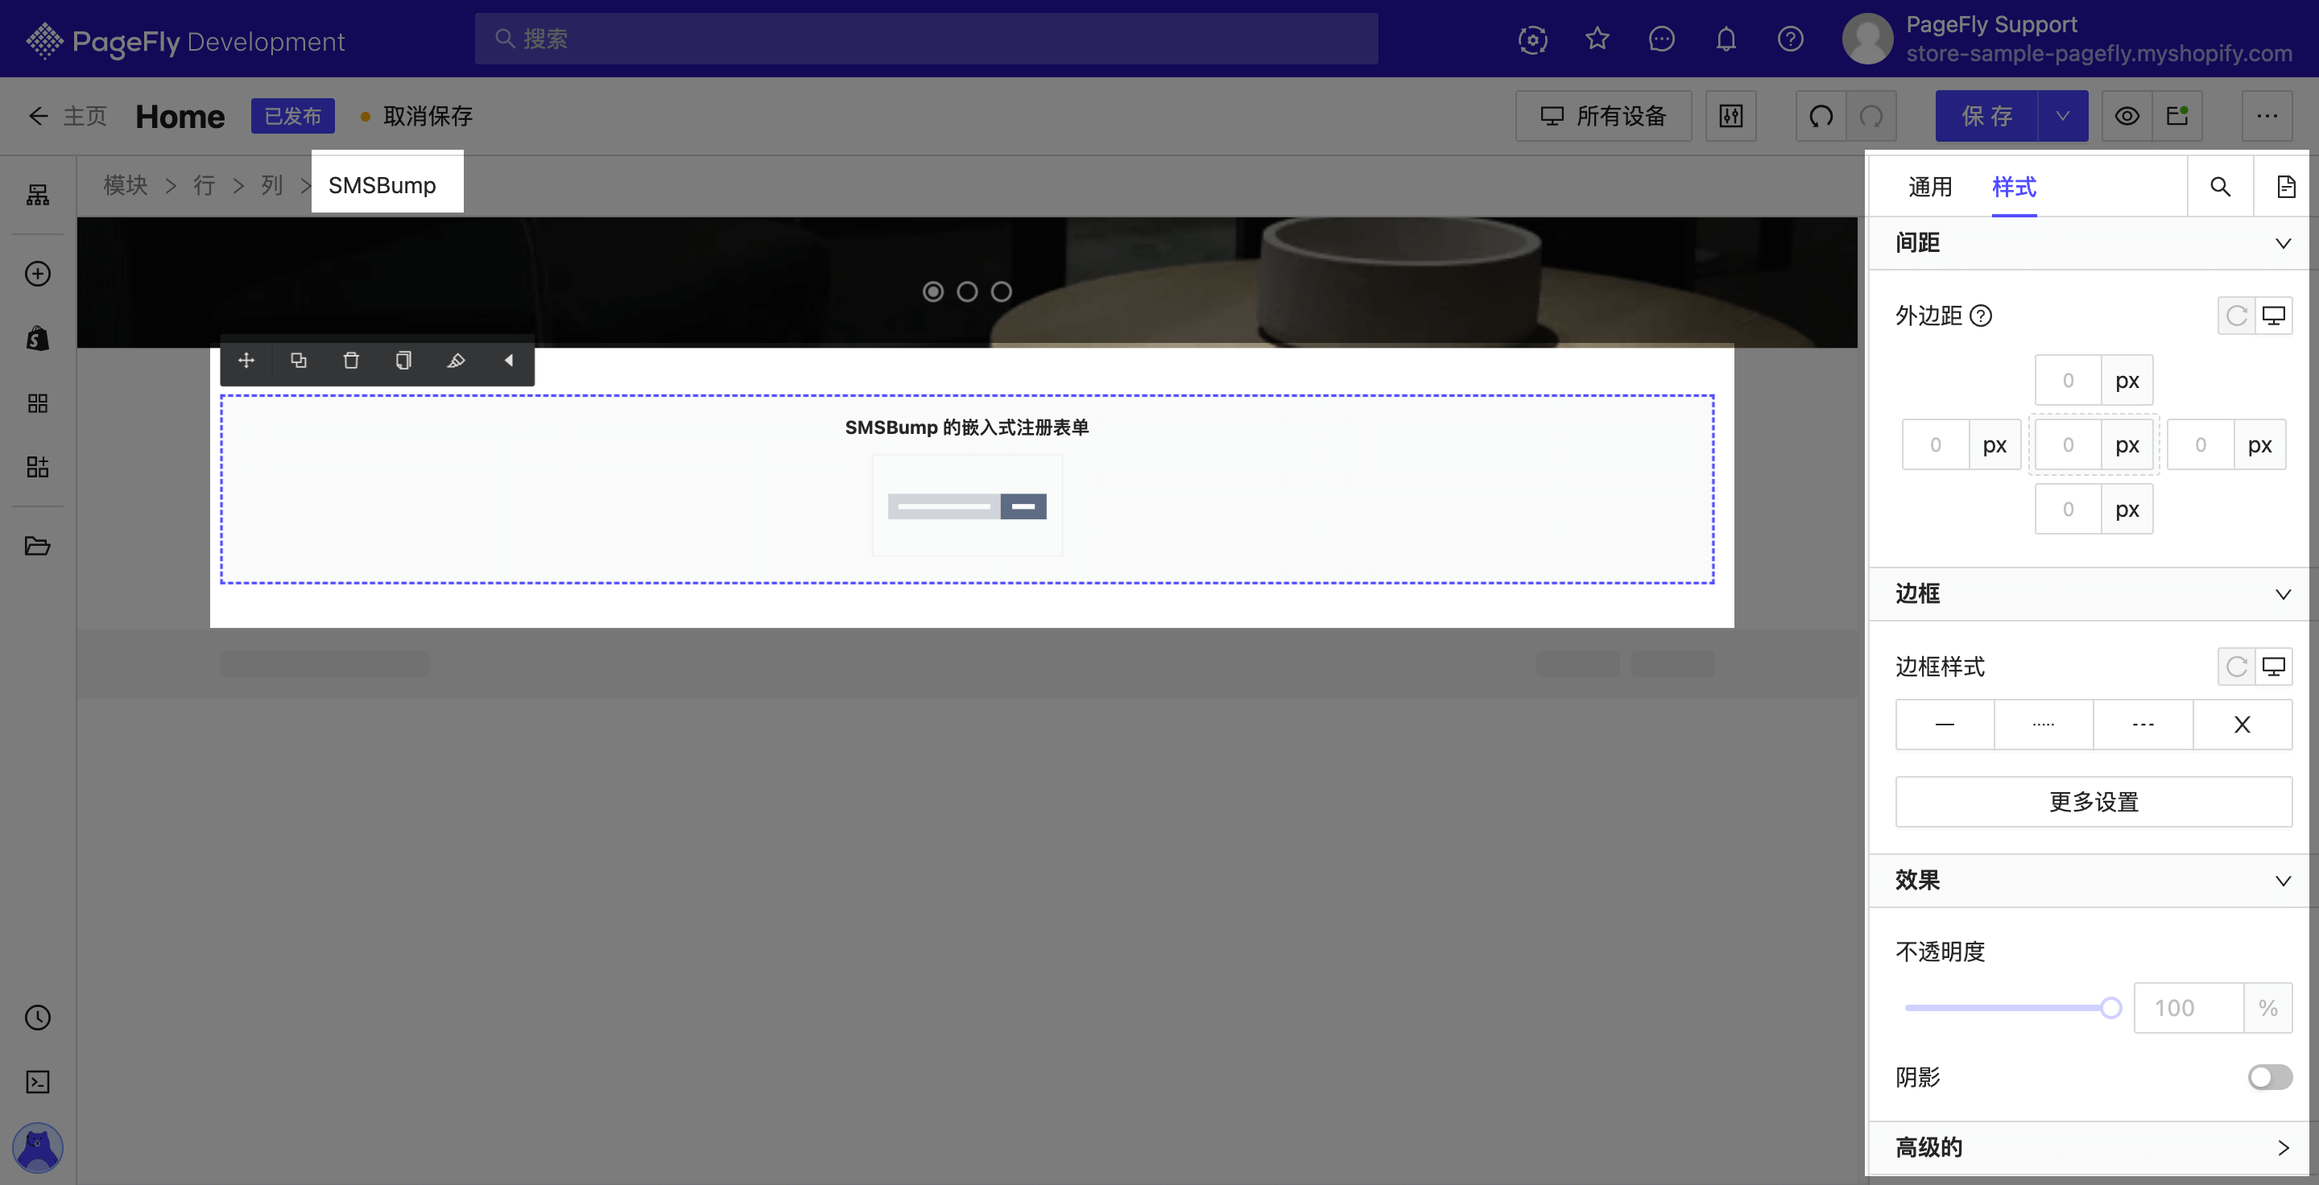Open page settings sliders icon
Viewport: 2319px width, 1185px height.
pos(1731,116)
